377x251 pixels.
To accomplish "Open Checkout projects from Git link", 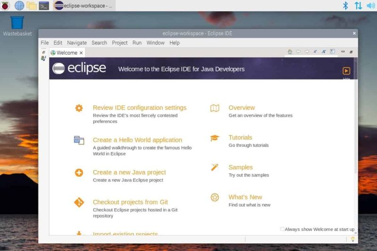I will click(131, 202).
